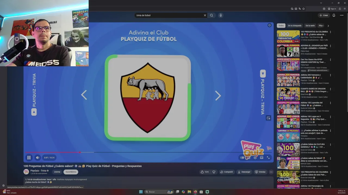Image resolution: width=348 pixels, height=195 pixels.
Task: Toggle subtitles with the captions icon
Action: (x=248, y=158)
